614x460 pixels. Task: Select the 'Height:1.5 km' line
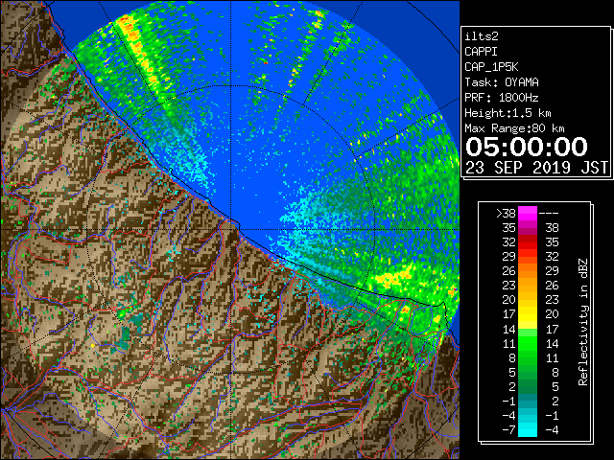click(508, 113)
